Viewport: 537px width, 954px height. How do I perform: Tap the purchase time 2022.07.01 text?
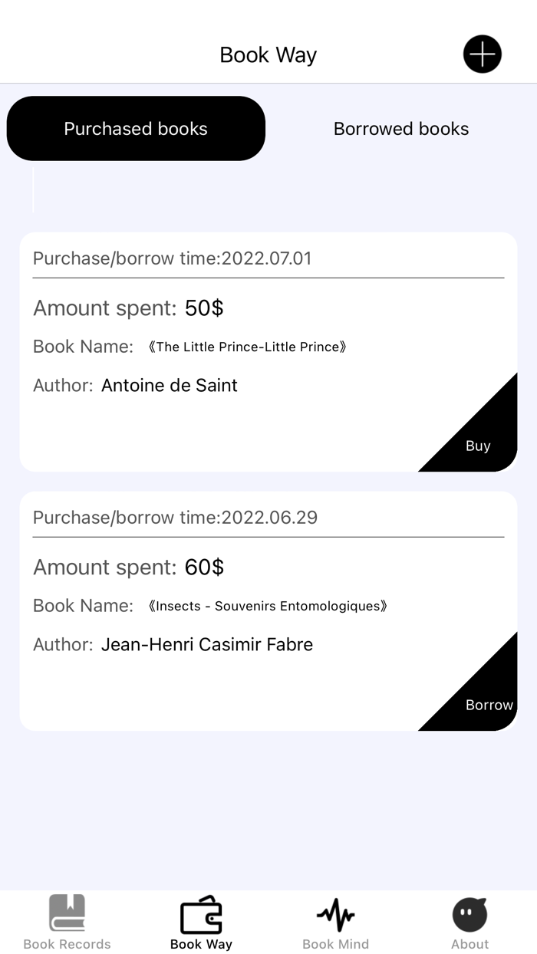172,258
